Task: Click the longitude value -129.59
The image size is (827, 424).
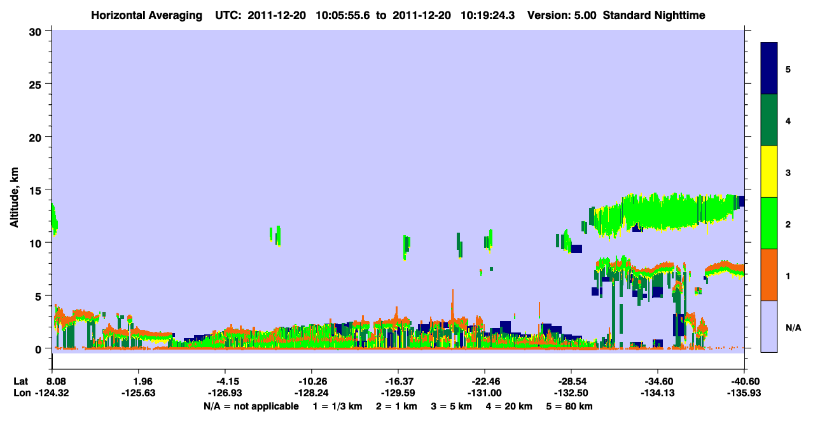Action: pyautogui.click(x=398, y=393)
